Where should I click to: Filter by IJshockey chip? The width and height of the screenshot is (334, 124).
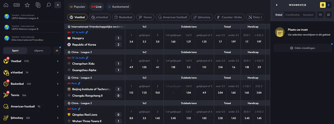coord(202,17)
